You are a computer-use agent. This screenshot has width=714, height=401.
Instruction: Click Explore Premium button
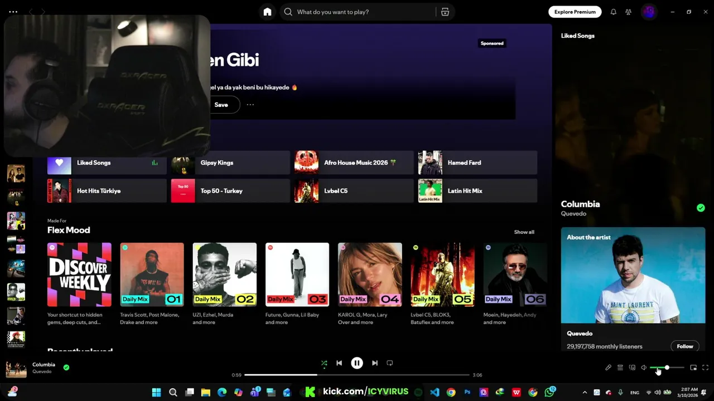click(575, 12)
